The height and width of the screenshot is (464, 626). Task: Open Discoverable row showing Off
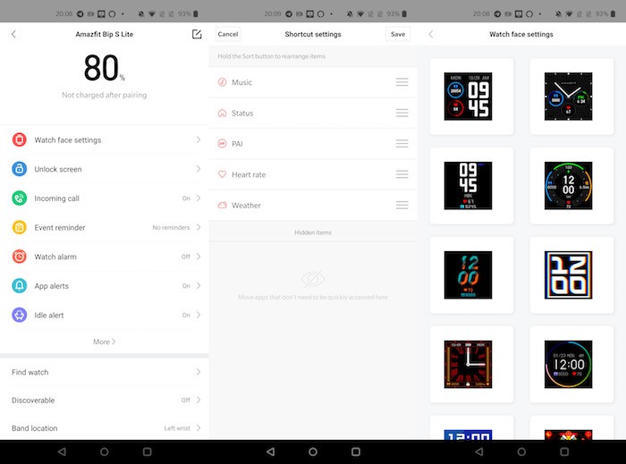[105, 401]
